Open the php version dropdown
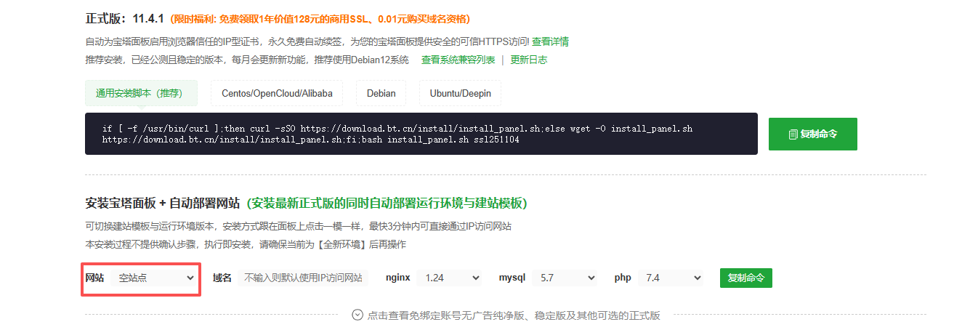This screenshot has width=970, height=322. (x=672, y=278)
